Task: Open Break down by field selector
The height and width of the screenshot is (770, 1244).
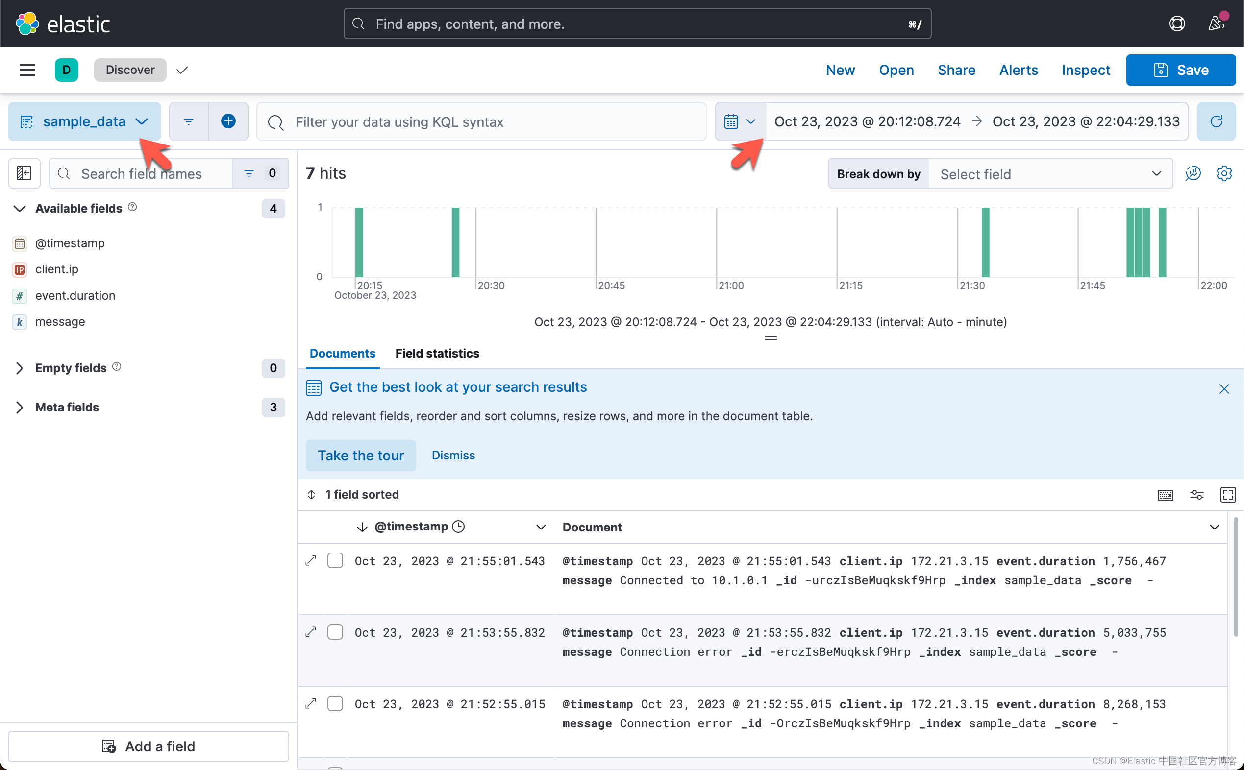Action: point(1050,174)
